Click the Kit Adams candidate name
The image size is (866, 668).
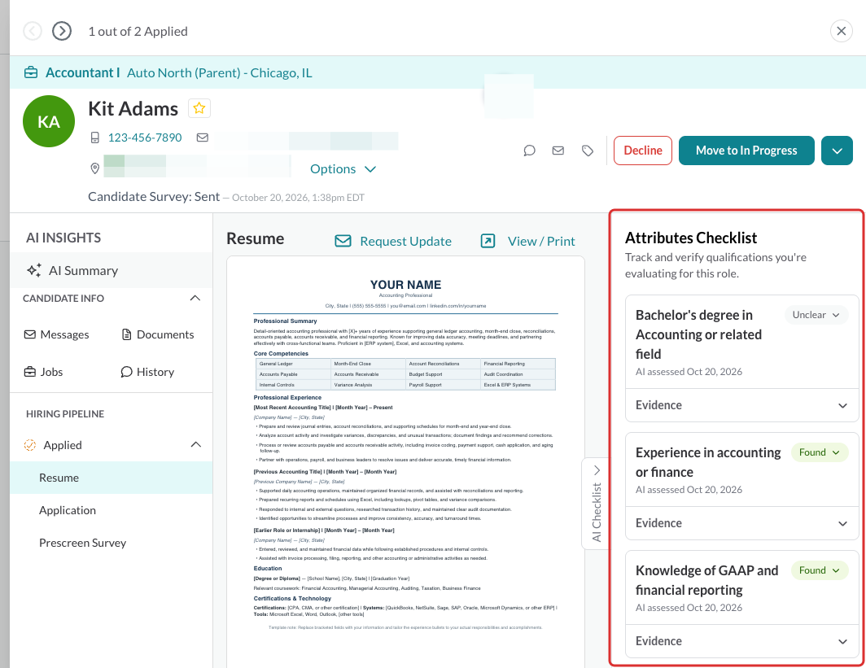pos(133,109)
